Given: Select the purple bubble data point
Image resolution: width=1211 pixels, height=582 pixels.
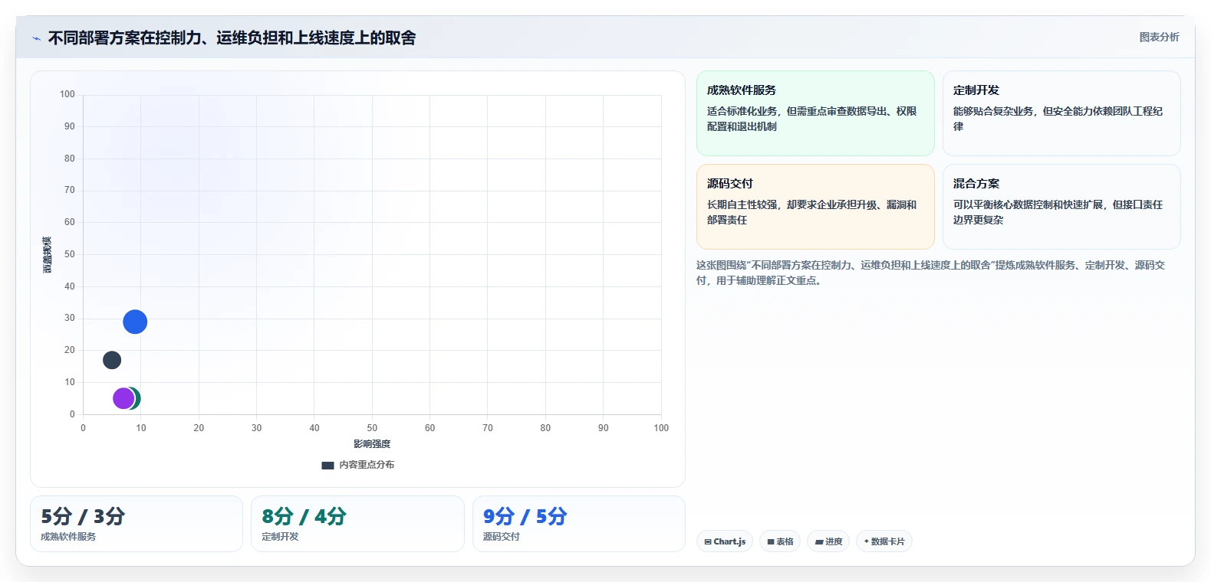Looking at the screenshot, I should 123,398.
